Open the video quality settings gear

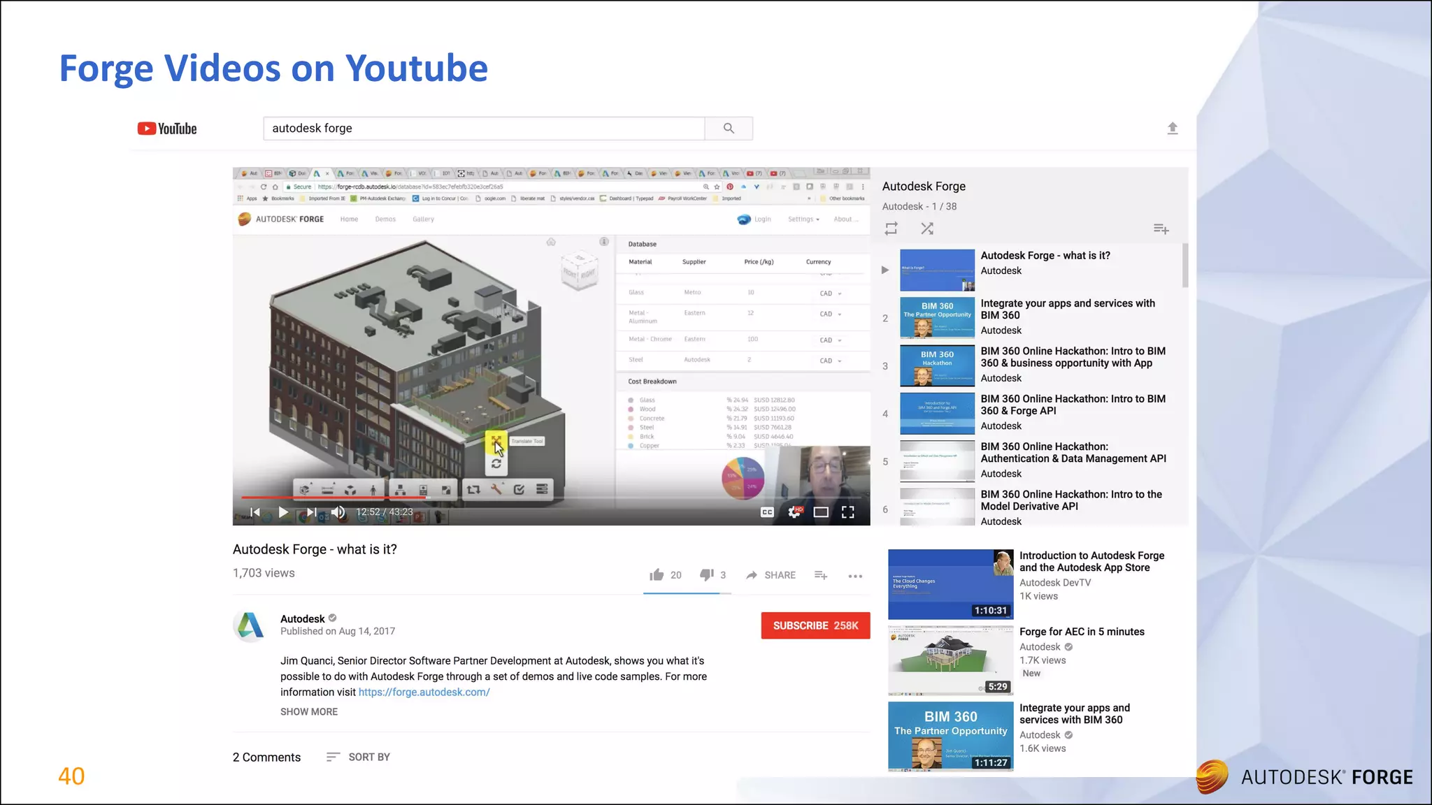point(794,512)
